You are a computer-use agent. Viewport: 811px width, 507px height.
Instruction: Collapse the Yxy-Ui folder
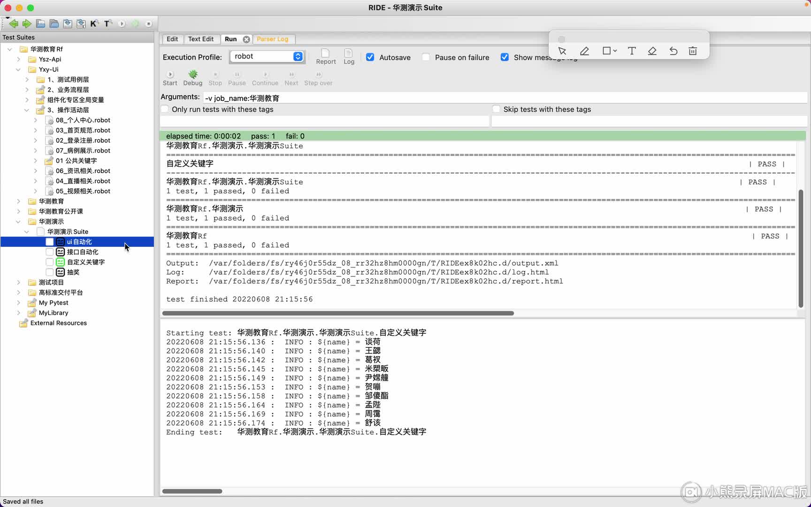[x=18, y=69]
